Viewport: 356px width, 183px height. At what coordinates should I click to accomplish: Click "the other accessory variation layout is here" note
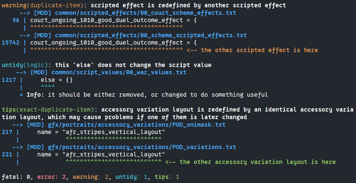pyautogui.click(x=257, y=162)
